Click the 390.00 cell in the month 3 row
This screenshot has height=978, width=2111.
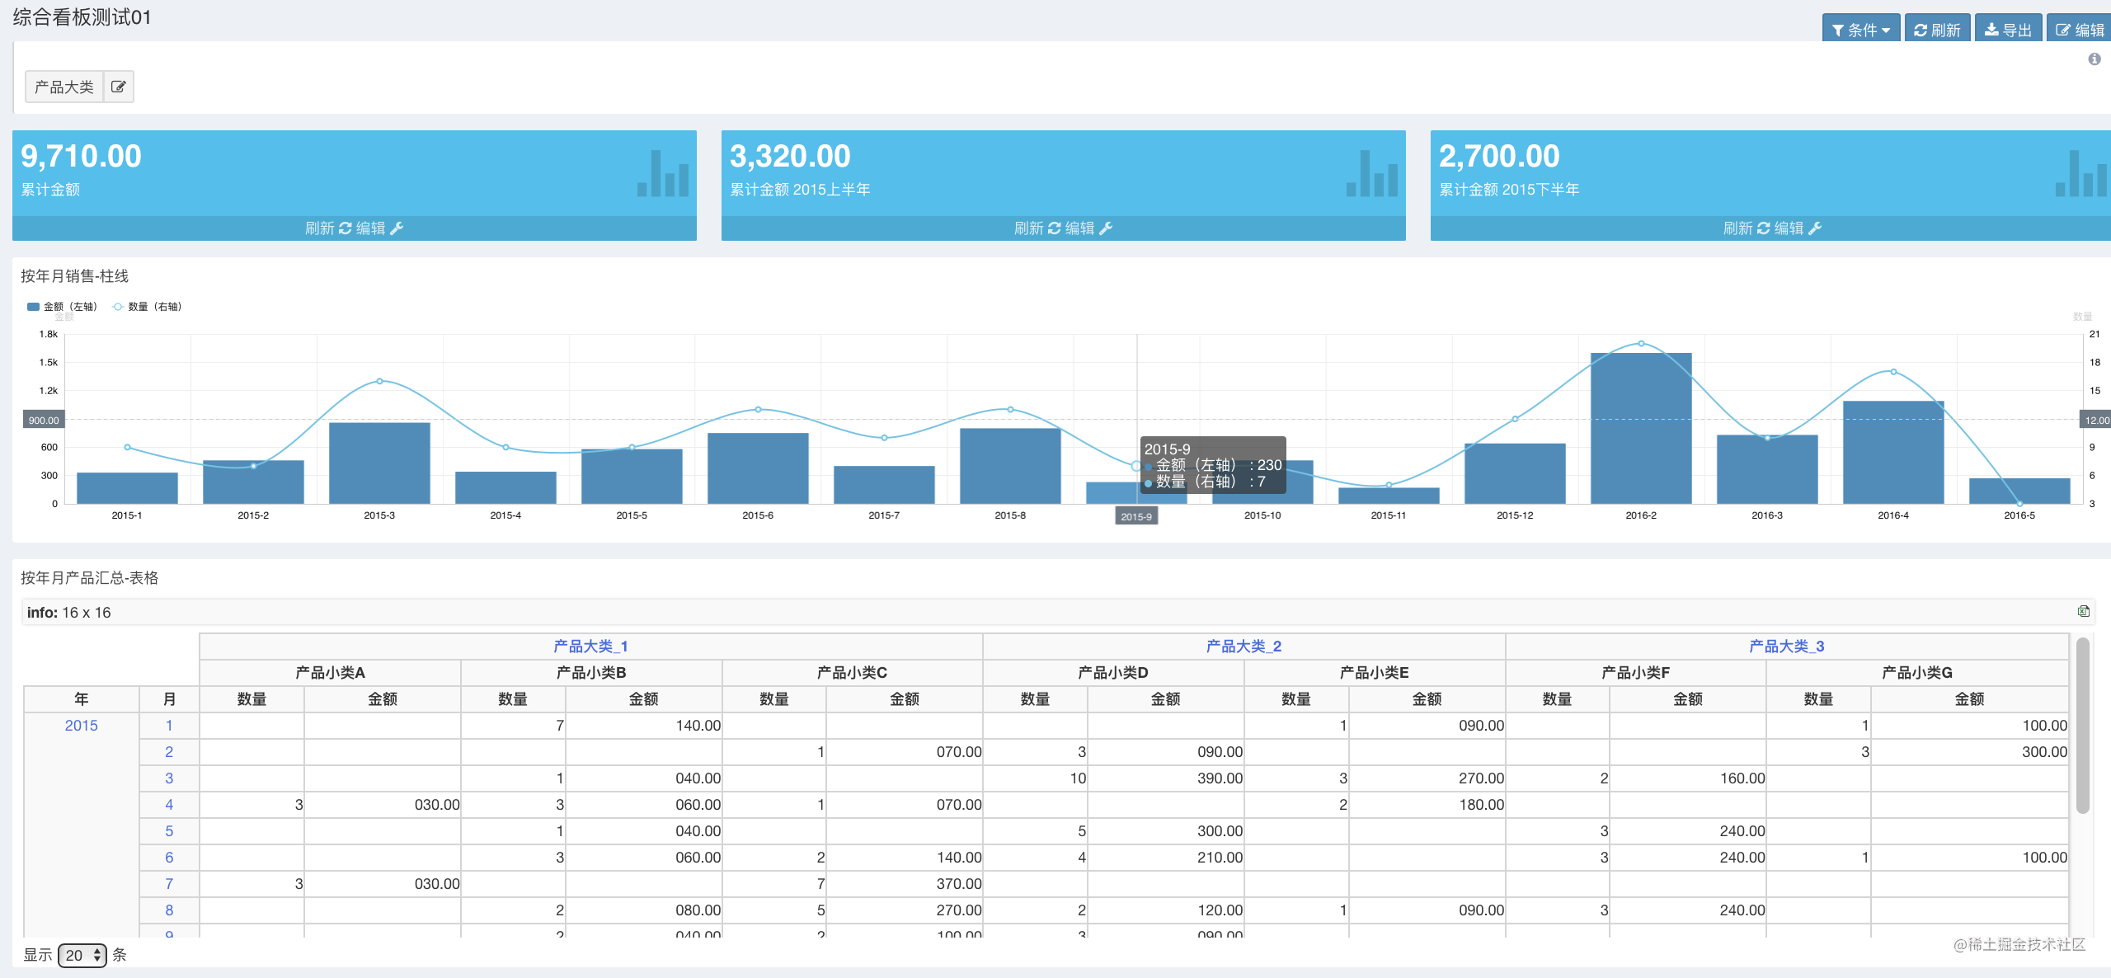(1166, 778)
